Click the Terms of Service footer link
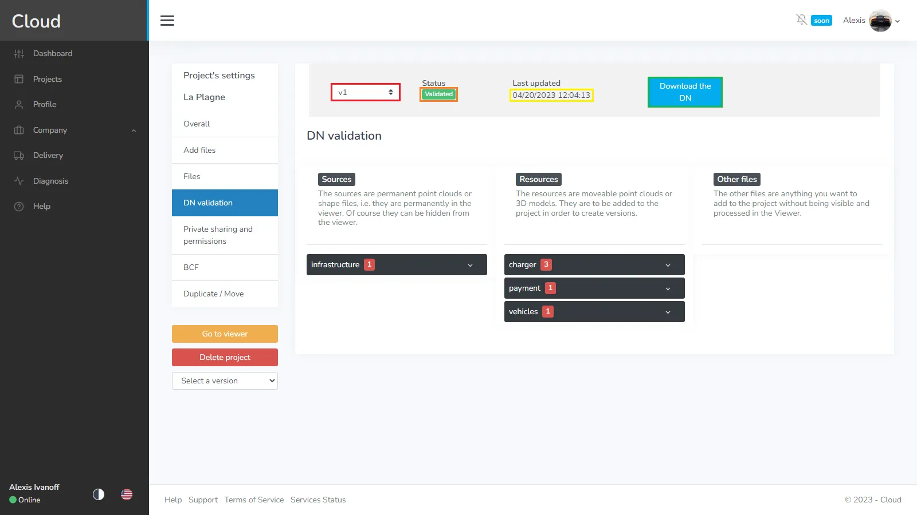The width and height of the screenshot is (917, 515). pyautogui.click(x=254, y=500)
